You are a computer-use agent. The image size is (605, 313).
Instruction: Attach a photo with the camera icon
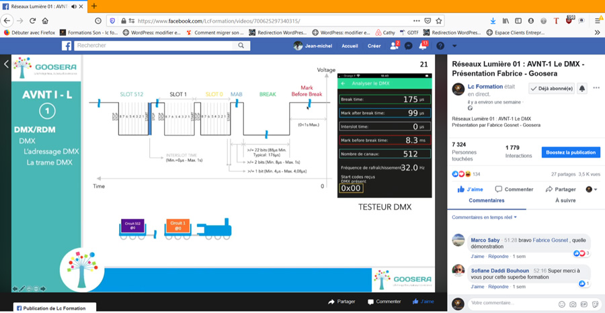(573, 304)
